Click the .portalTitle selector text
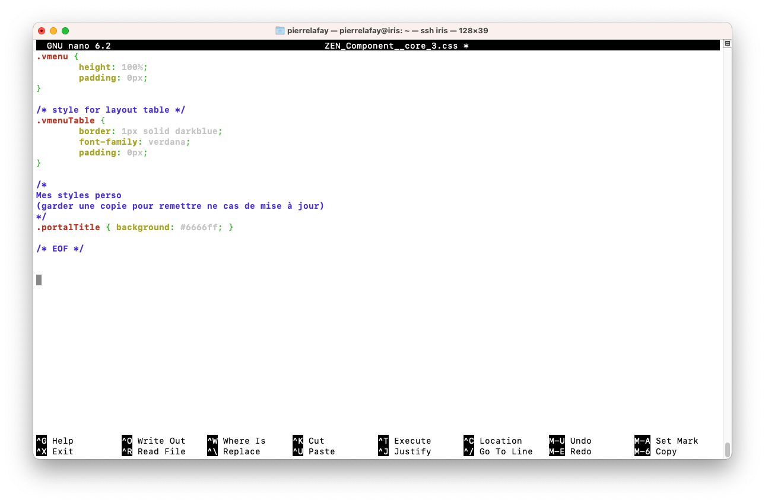The width and height of the screenshot is (765, 503). tap(68, 227)
